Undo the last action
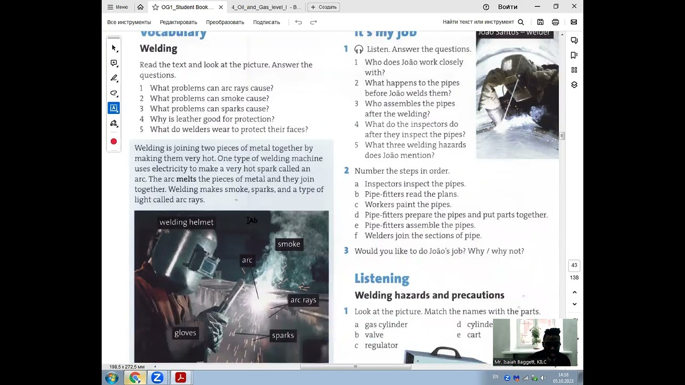This screenshot has height=385, width=685. 299,22
